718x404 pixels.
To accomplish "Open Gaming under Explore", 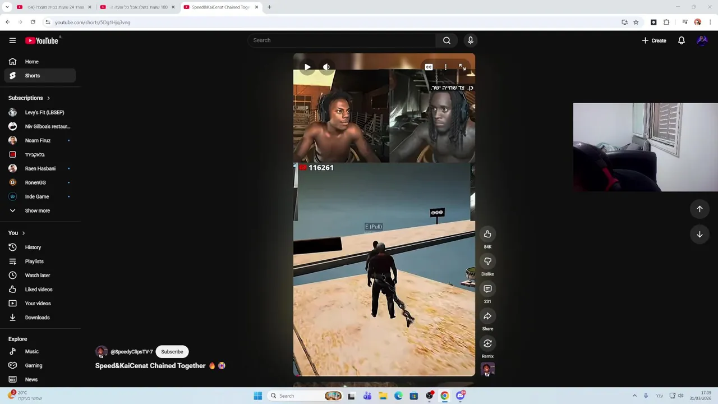I will (39, 365).
